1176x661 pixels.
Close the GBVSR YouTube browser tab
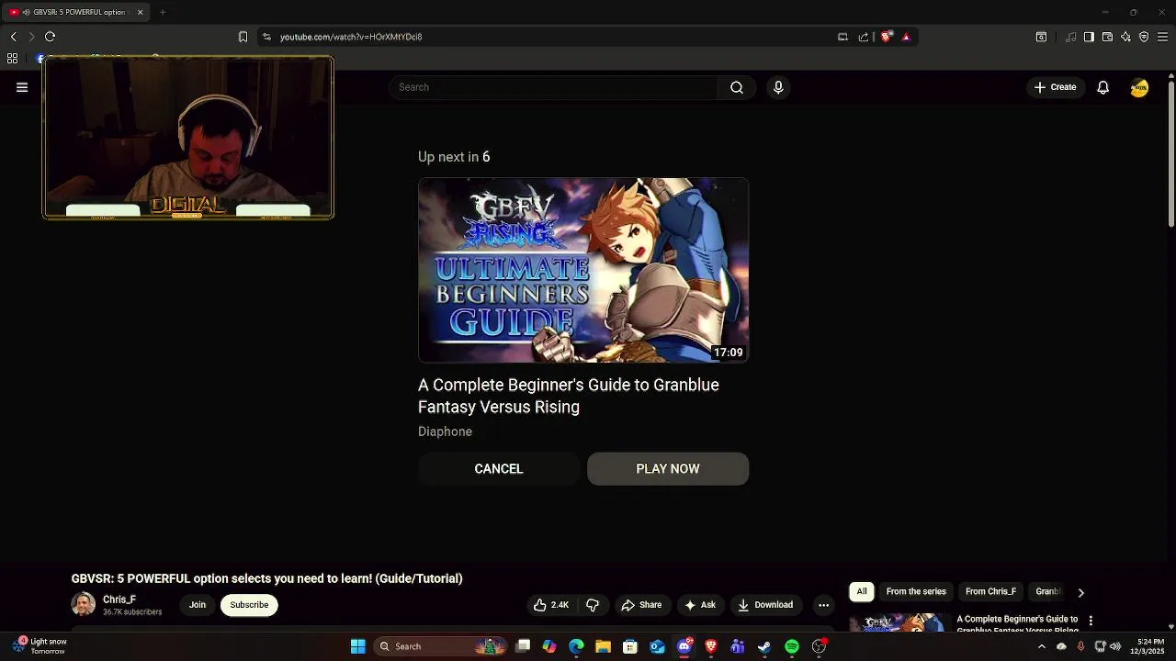[x=140, y=12]
